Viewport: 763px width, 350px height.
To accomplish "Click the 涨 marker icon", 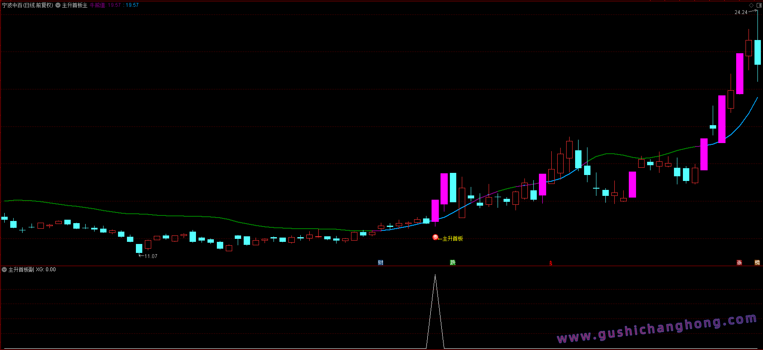I will tap(739, 262).
